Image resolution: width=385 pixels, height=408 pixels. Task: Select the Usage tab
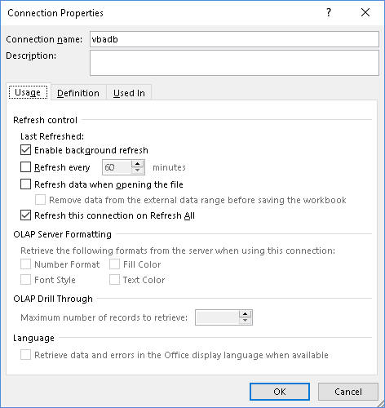[28, 92]
